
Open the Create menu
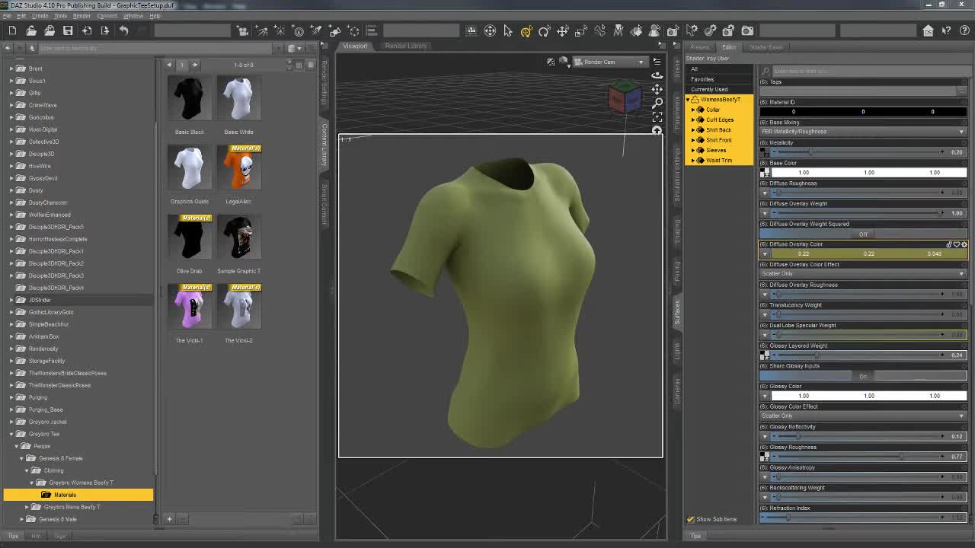(40, 16)
